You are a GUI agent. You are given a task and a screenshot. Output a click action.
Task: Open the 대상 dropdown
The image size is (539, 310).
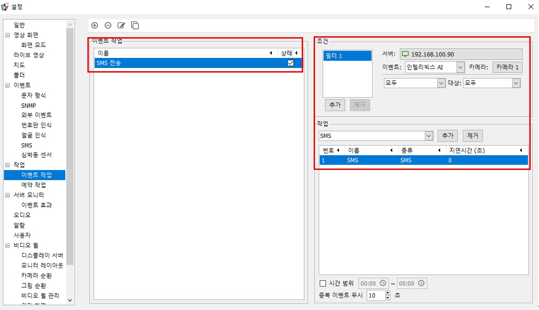click(516, 83)
